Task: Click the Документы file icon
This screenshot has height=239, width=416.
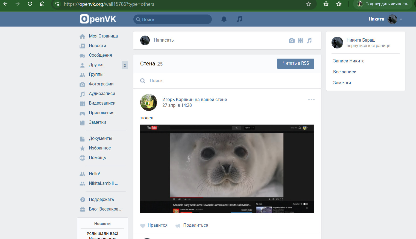Action: point(82,139)
